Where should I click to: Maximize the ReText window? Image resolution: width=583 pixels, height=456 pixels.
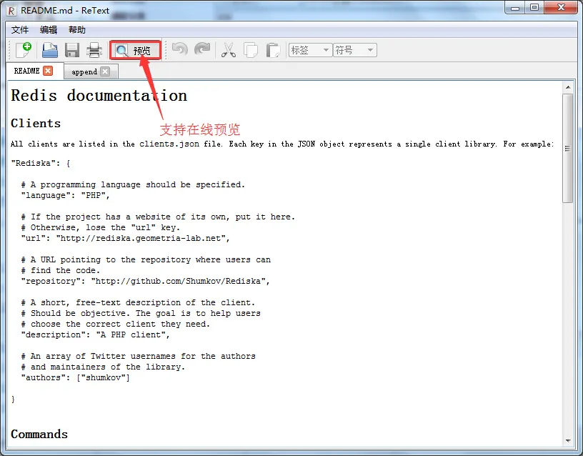pos(534,7)
